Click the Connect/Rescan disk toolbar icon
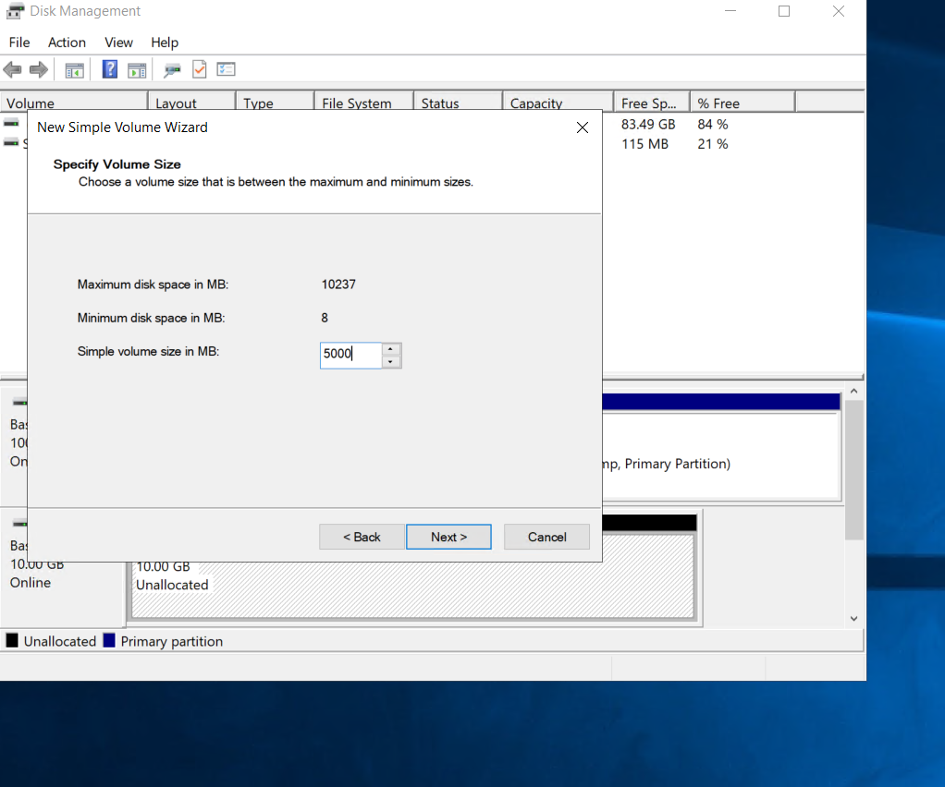Image resolution: width=945 pixels, height=787 pixels. click(172, 70)
